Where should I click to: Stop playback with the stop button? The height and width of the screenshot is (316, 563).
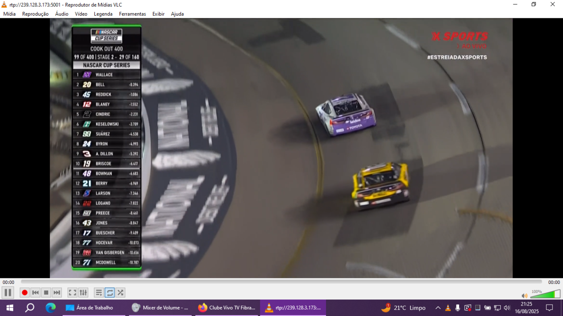click(46, 293)
